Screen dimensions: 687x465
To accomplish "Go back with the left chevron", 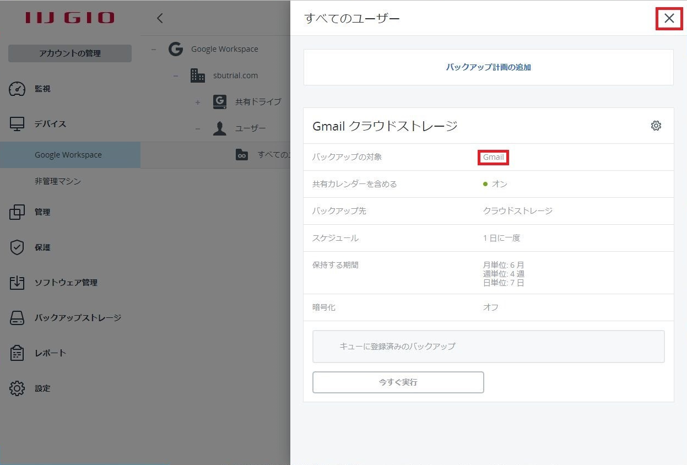I will [160, 18].
